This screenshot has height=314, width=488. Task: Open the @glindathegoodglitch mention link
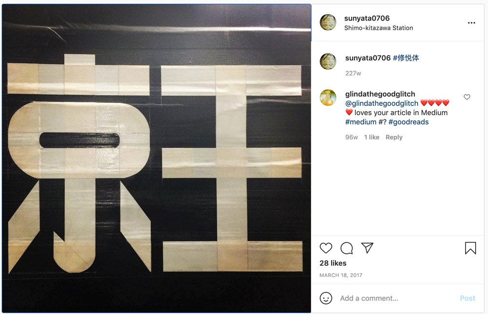pos(382,103)
